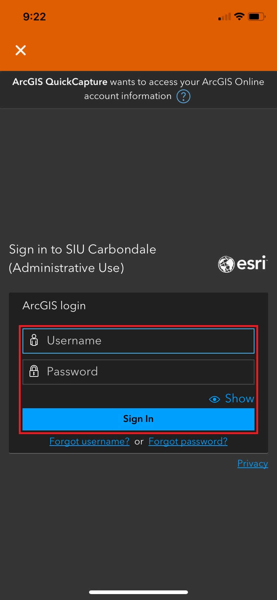This screenshot has width=277, height=600.
Task: Tap the Wi-Fi icon in the status bar
Action: (x=239, y=17)
